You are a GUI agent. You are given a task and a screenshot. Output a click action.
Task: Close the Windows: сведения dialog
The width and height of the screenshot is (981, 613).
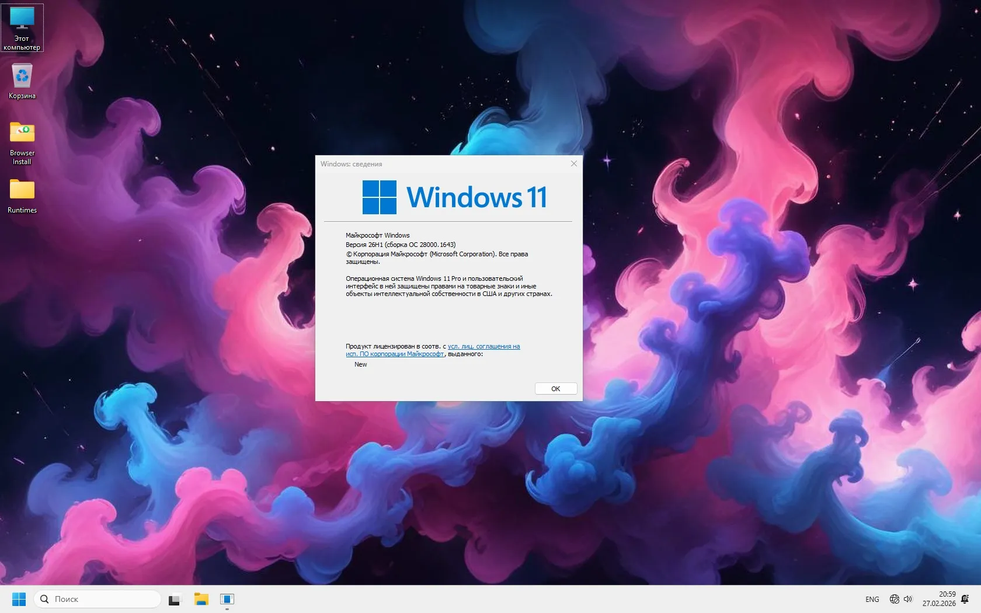coord(573,164)
